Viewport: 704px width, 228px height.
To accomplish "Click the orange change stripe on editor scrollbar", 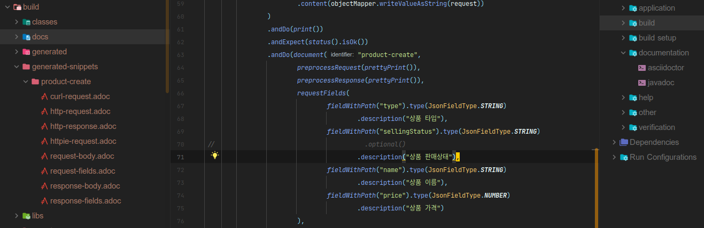I will point(597,189).
